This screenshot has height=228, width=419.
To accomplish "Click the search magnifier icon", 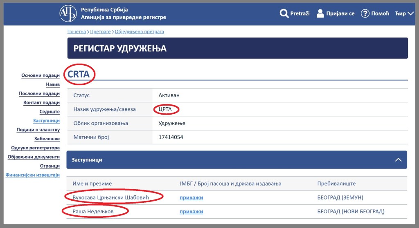I will [284, 13].
